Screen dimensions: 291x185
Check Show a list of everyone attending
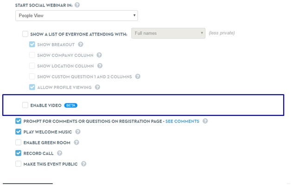[25, 34]
